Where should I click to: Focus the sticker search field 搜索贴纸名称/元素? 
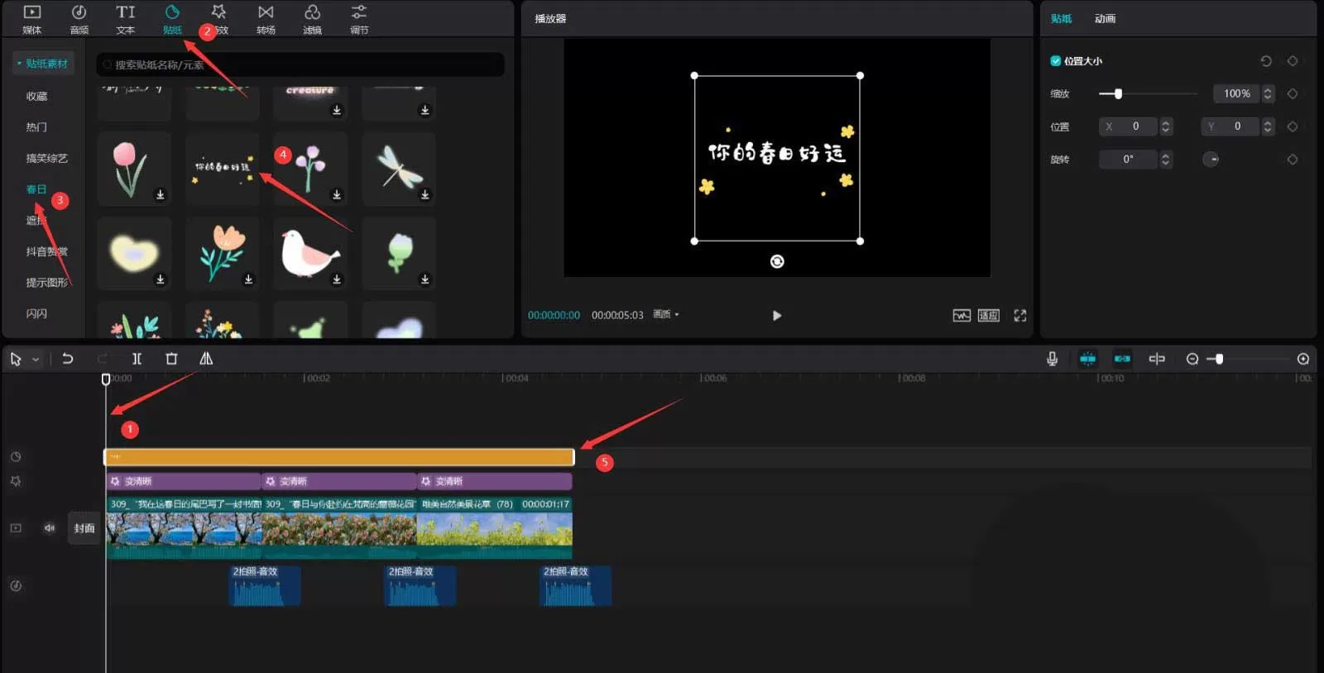(300, 64)
